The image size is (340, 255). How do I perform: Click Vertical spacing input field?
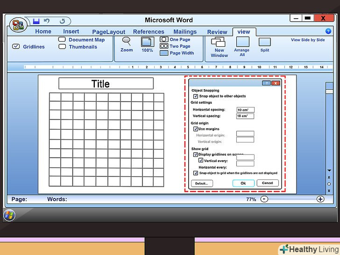[x=245, y=116]
